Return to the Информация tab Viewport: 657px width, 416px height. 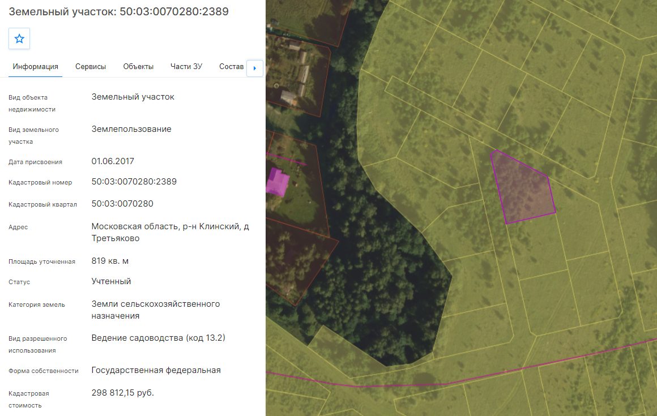[35, 67]
